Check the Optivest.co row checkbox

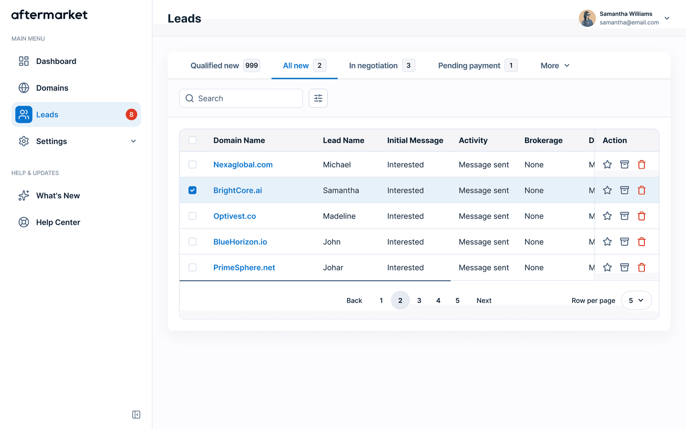click(193, 216)
